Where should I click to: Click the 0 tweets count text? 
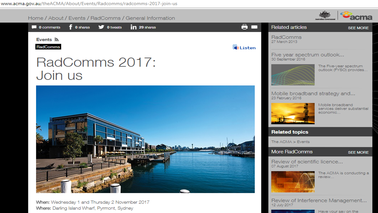pos(114,27)
